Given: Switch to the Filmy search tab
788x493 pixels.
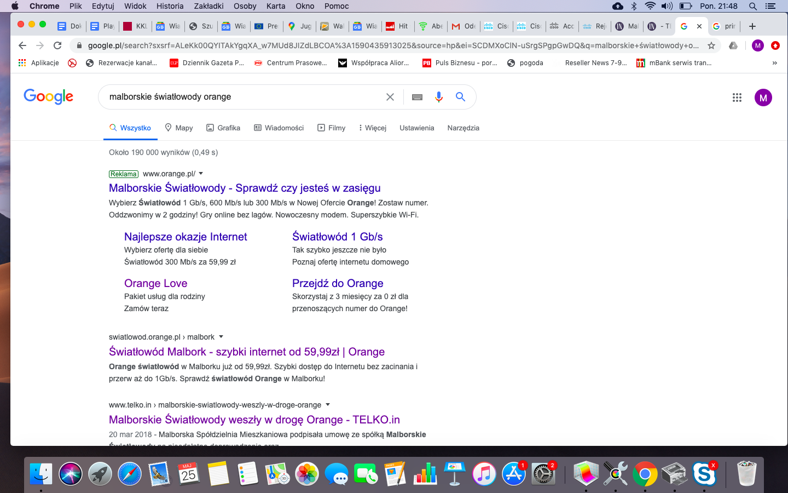Looking at the screenshot, I should [x=331, y=128].
